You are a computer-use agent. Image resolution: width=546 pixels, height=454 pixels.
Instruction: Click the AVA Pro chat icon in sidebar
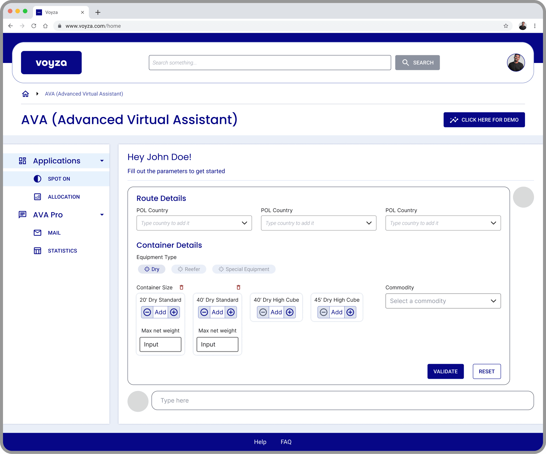click(x=22, y=215)
